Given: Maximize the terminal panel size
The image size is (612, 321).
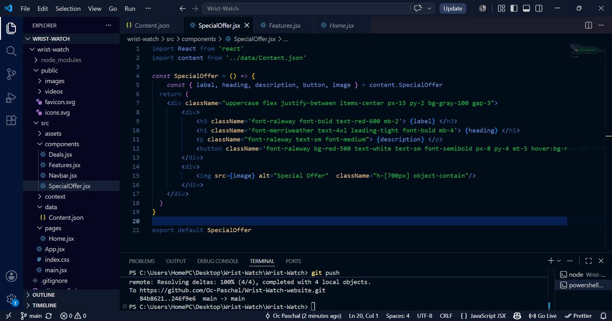Looking at the screenshot, I should (x=589, y=261).
